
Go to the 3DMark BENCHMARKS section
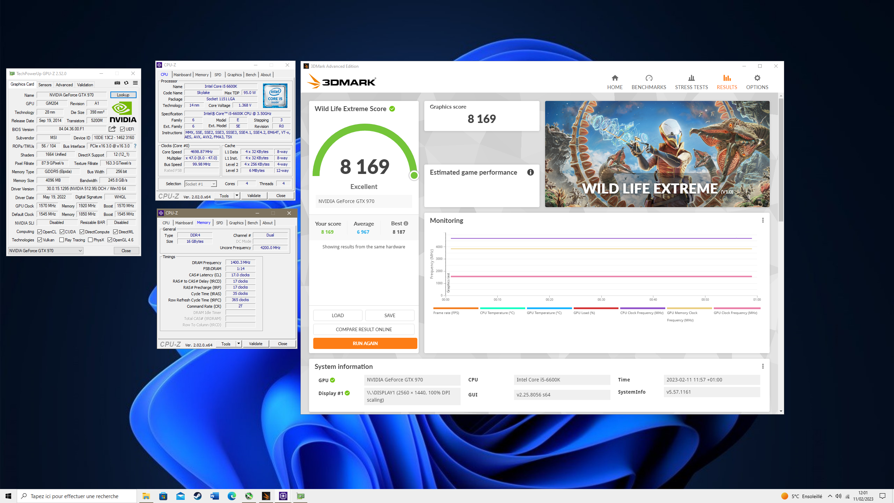pyautogui.click(x=648, y=82)
